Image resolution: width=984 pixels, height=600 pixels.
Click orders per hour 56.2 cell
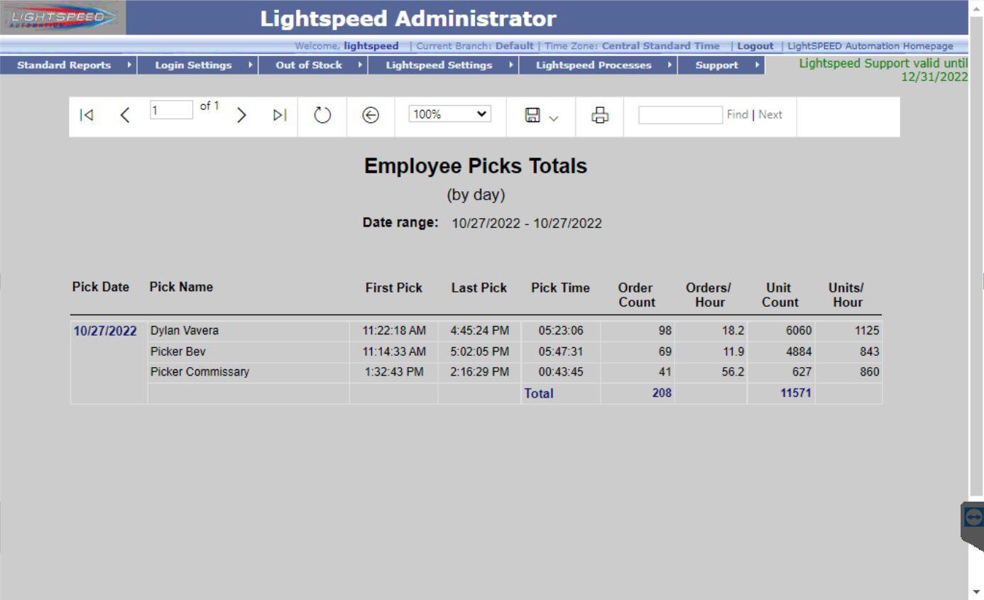tap(711, 372)
